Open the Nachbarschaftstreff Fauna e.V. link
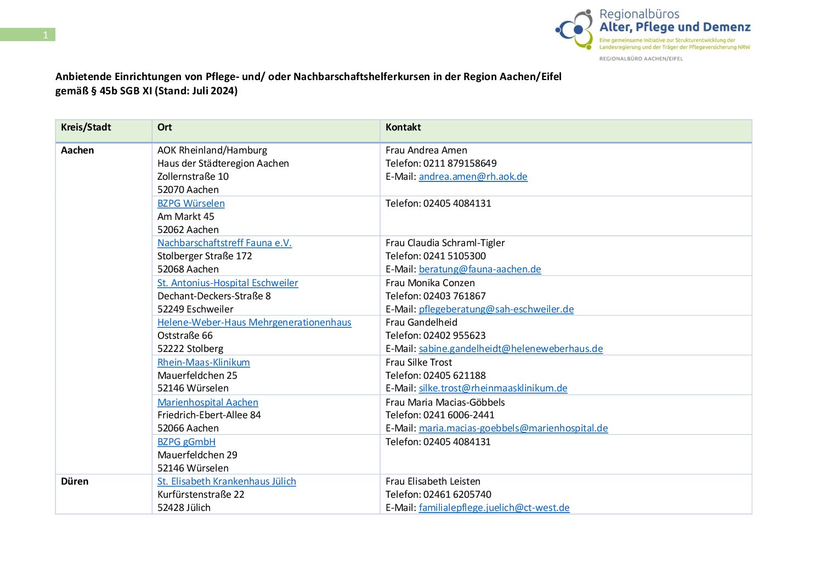This screenshot has width=821, height=580. tap(224, 243)
